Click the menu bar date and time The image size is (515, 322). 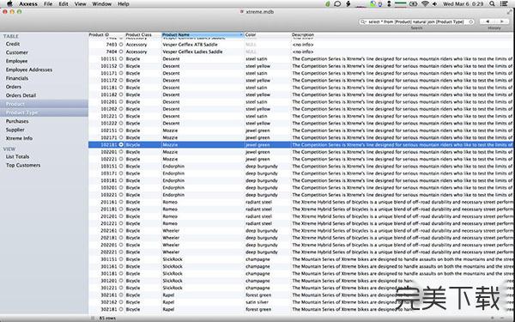point(463,4)
